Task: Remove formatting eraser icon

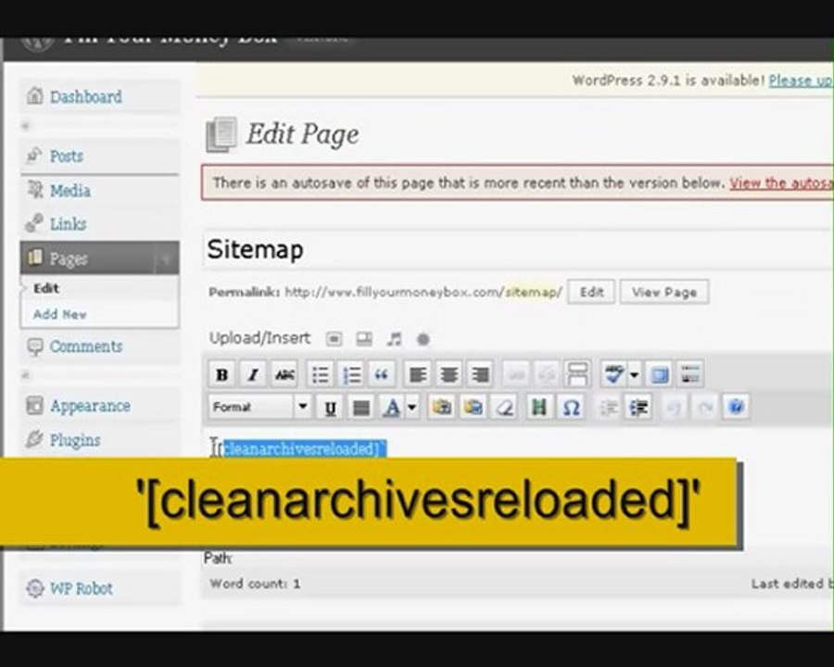Action: tap(504, 408)
